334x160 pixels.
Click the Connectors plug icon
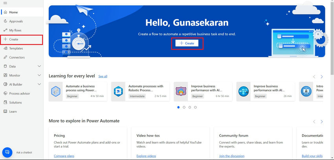6,57
